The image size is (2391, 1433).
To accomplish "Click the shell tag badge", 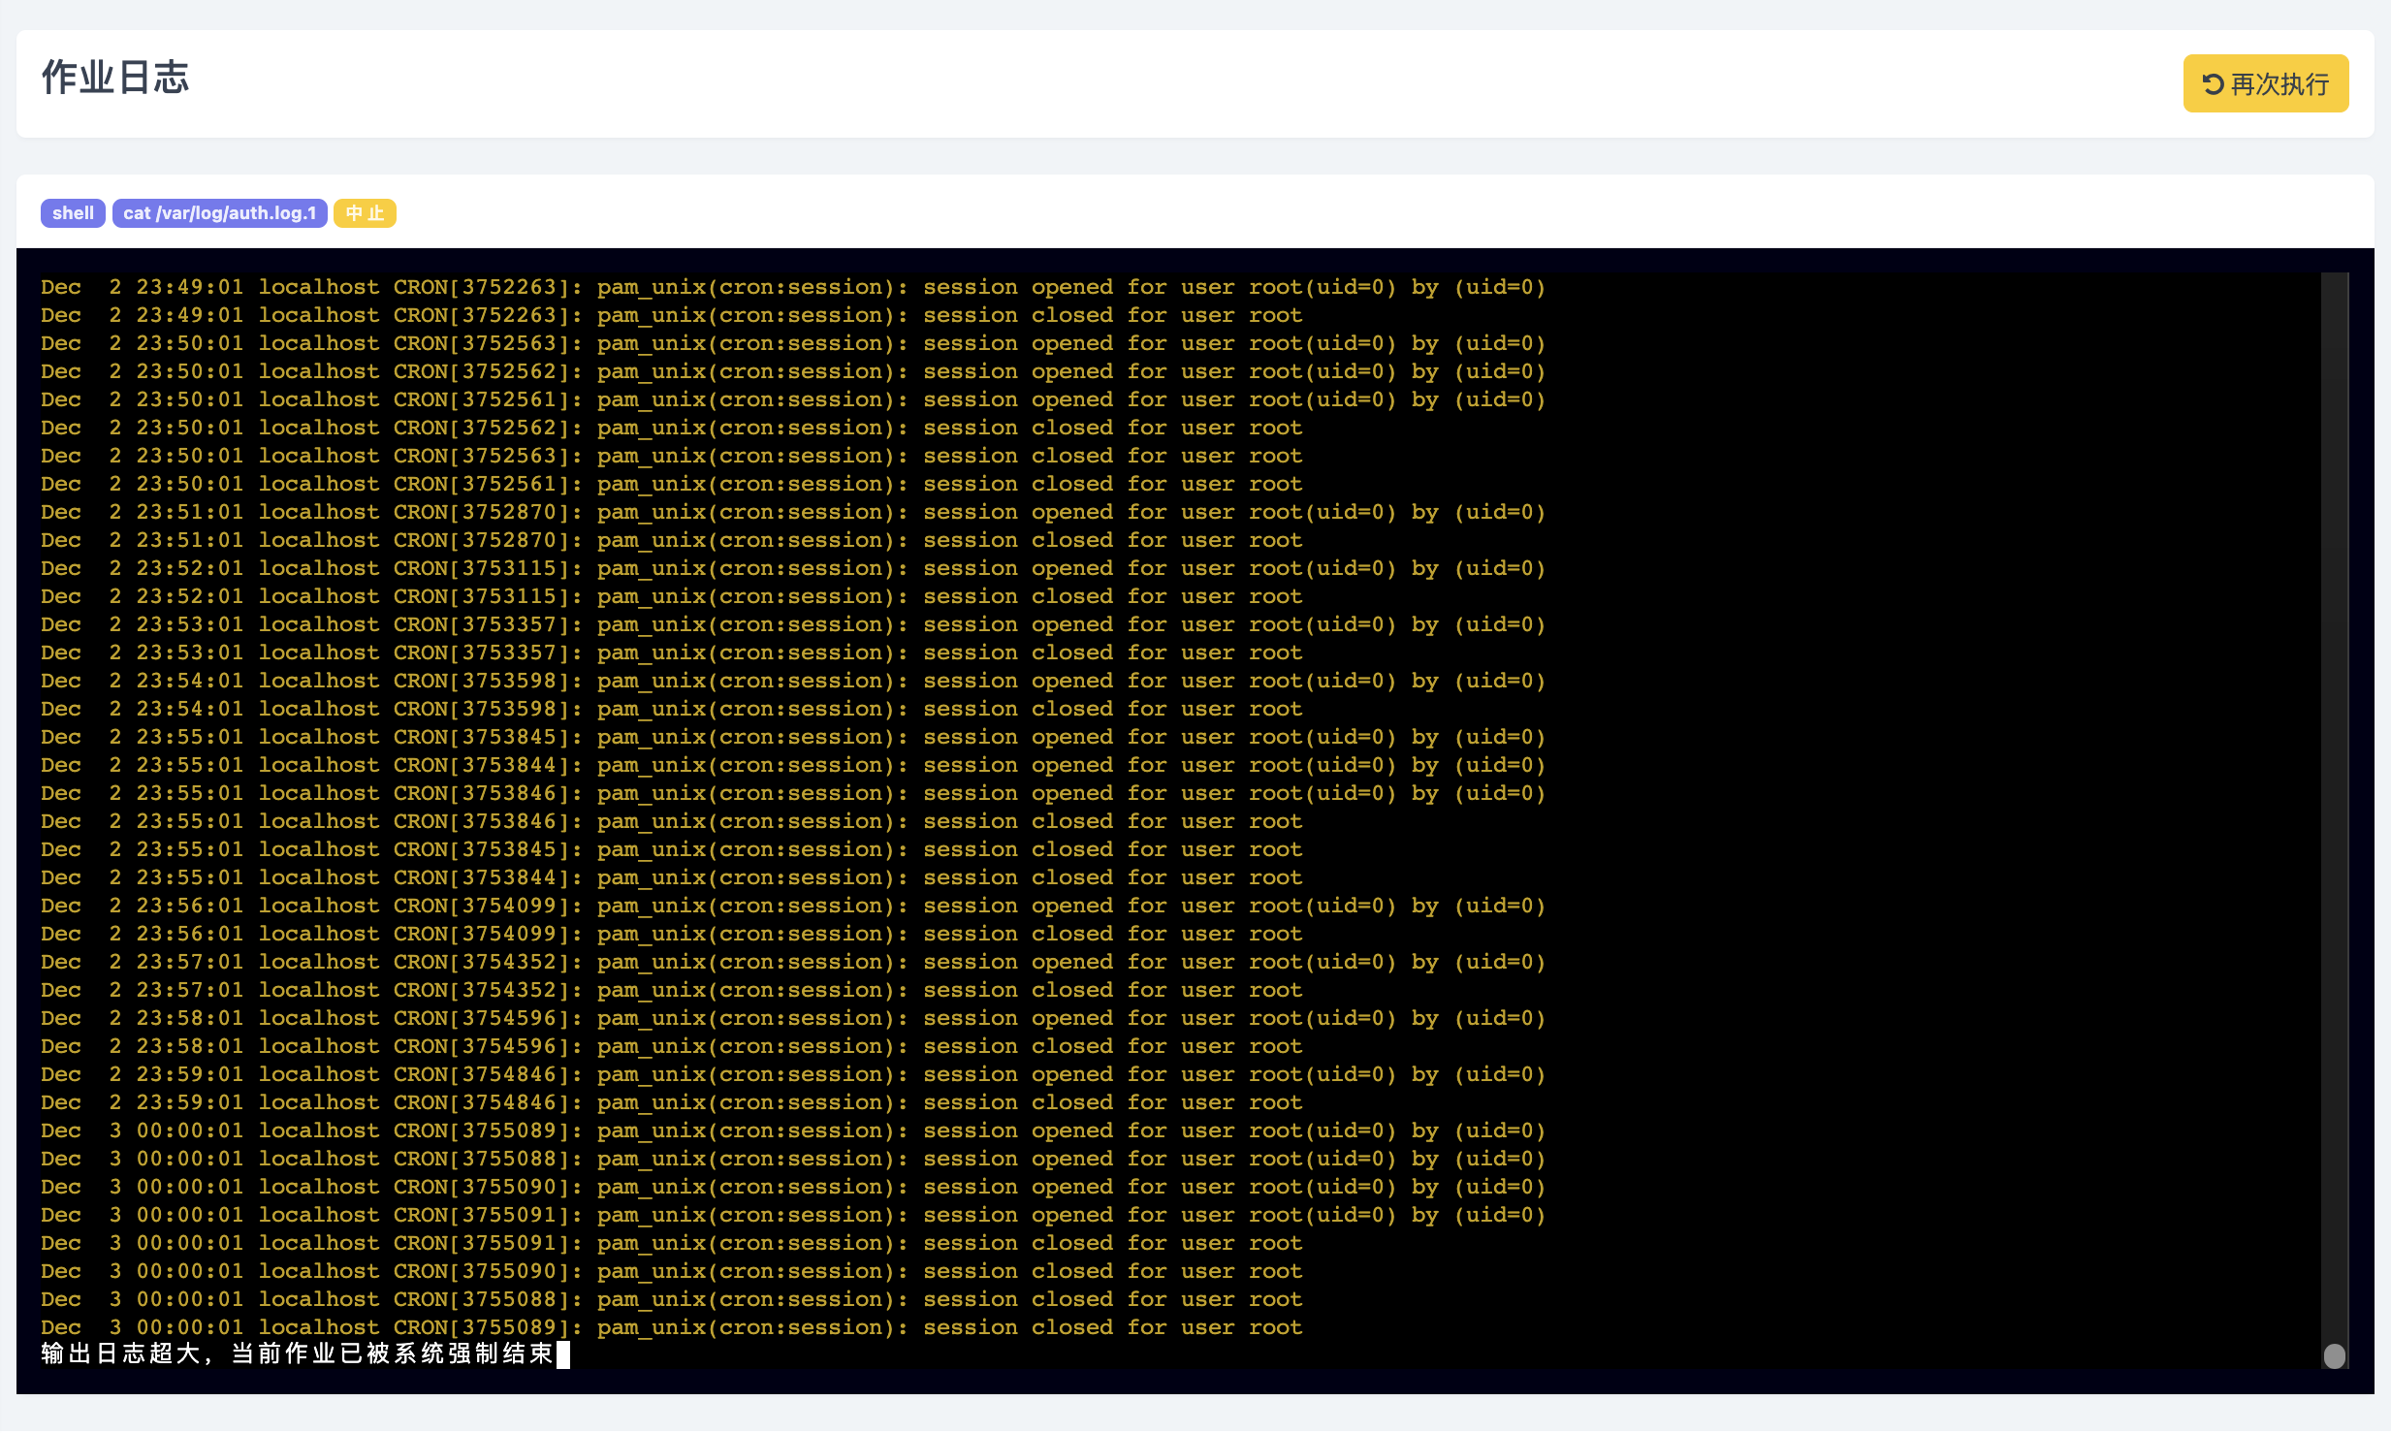I will pyautogui.click(x=73, y=213).
